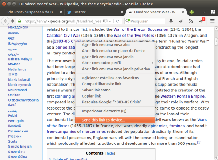Switch language to Nouormand

coord(17,90)
